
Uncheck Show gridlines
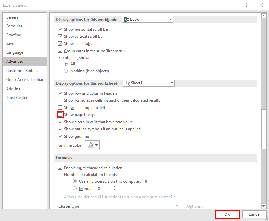60,136
